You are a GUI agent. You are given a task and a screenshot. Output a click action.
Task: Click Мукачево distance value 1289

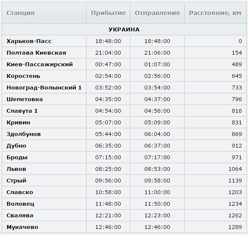click(235, 227)
